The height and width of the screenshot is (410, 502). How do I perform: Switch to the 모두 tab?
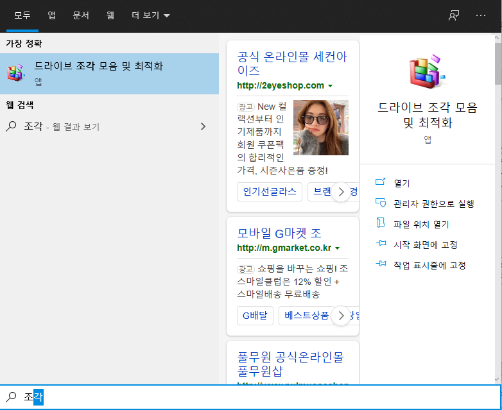[x=22, y=15]
